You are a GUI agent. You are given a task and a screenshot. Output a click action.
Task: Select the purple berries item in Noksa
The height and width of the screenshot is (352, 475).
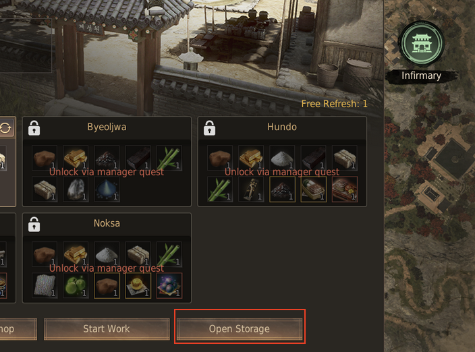pos(169,285)
